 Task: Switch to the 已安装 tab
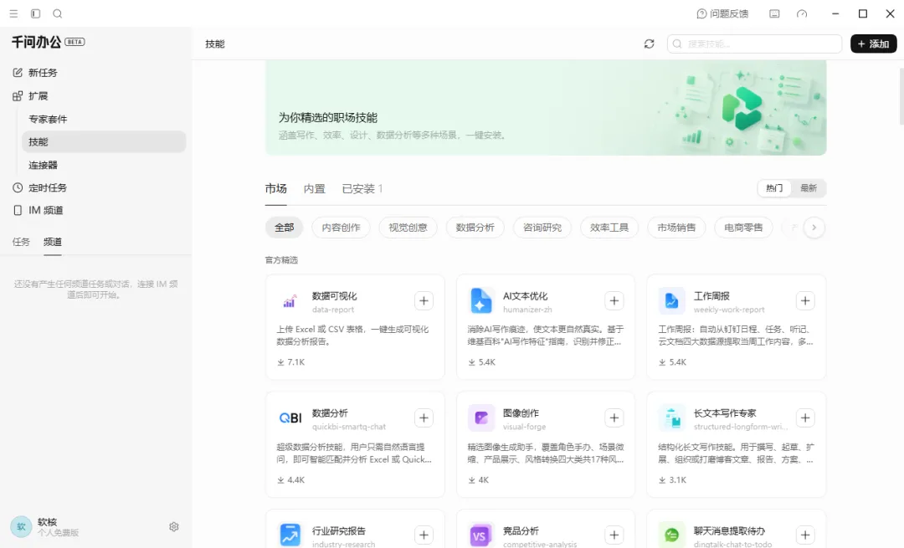click(x=362, y=188)
